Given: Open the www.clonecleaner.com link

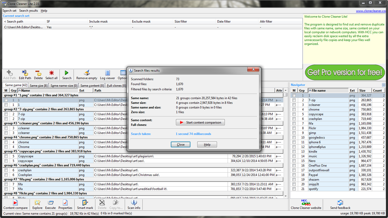Looking at the screenshot, I should coord(371,11).
